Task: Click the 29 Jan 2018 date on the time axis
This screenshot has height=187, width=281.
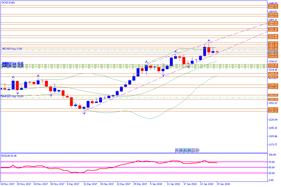Action: coord(223,184)
